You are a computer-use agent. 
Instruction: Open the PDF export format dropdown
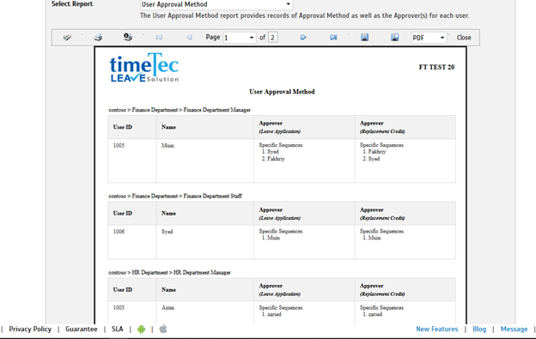click(429, 38)
